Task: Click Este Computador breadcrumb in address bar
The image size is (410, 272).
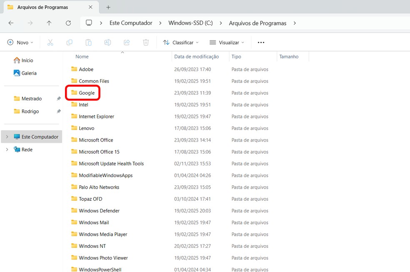Action: (x=131, y=23)
